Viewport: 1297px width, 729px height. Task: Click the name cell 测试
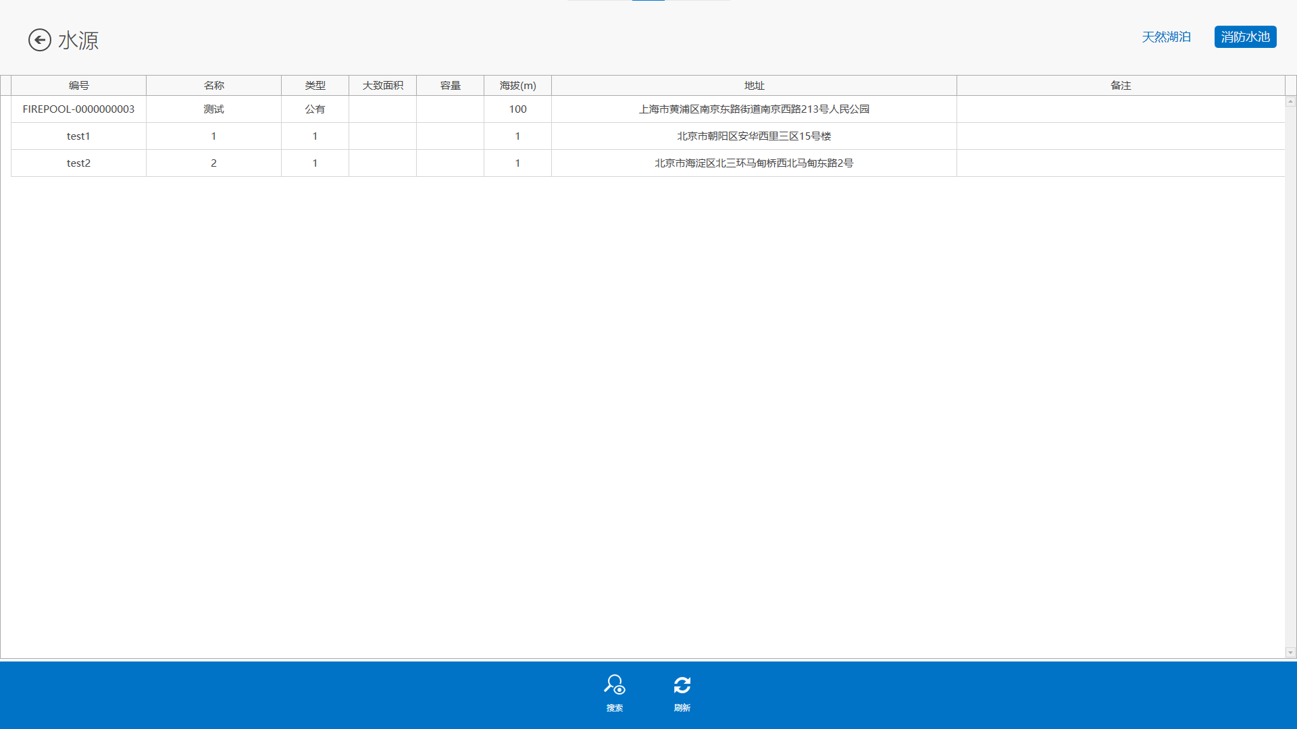(213, 109)
